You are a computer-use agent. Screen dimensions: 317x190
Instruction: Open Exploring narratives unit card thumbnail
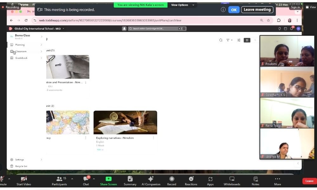(125, 122)
